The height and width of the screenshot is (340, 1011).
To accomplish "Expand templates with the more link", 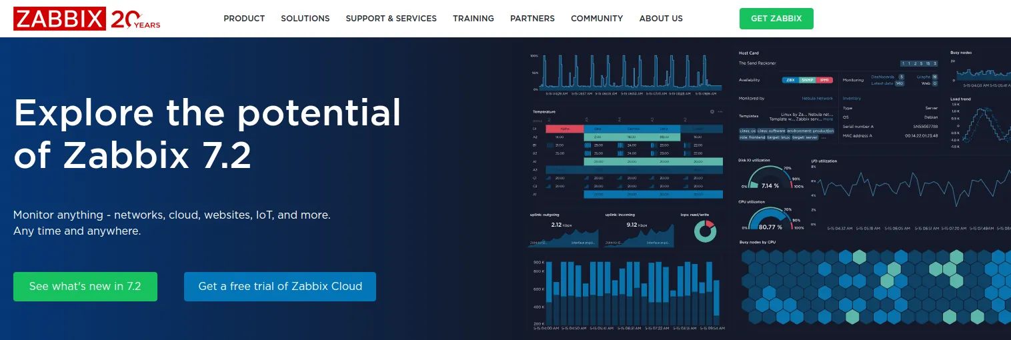I will click(x=828, y=119).
